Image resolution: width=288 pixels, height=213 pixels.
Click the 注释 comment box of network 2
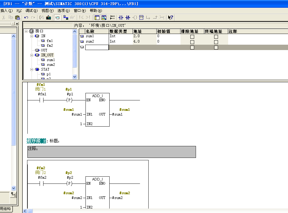click(112, 152)
